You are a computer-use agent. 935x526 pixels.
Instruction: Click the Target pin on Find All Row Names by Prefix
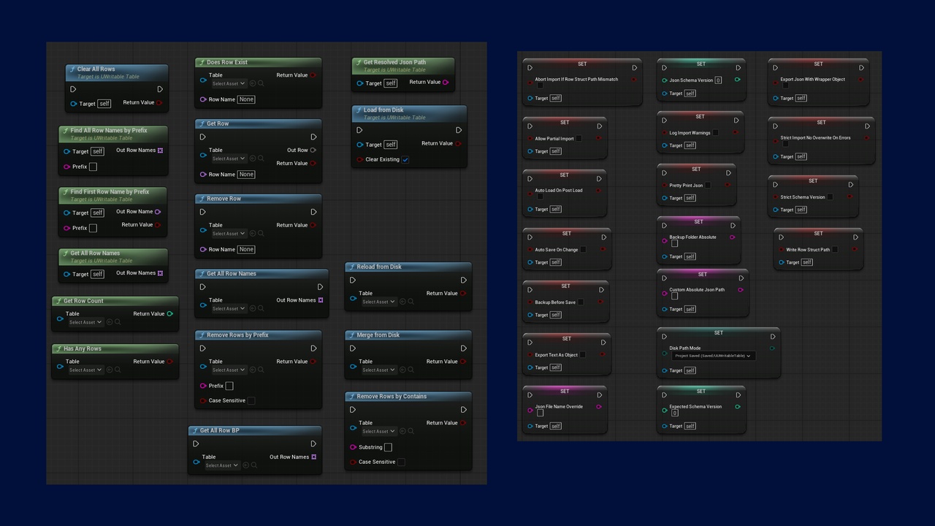(67, 152)
